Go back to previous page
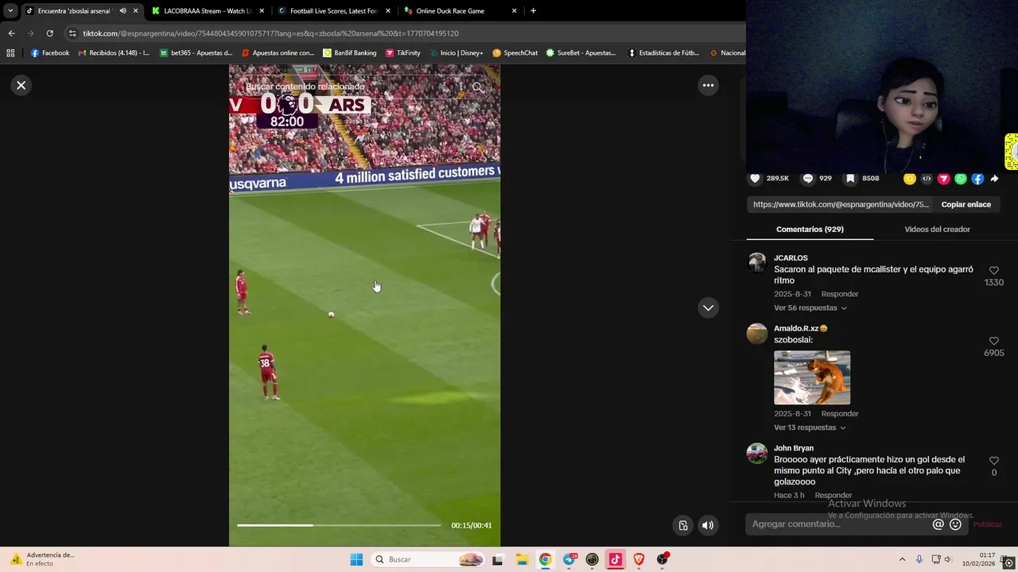 (11, 33)
